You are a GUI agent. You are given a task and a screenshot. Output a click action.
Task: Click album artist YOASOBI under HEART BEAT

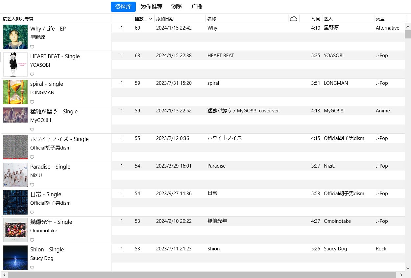coord(40,65)
